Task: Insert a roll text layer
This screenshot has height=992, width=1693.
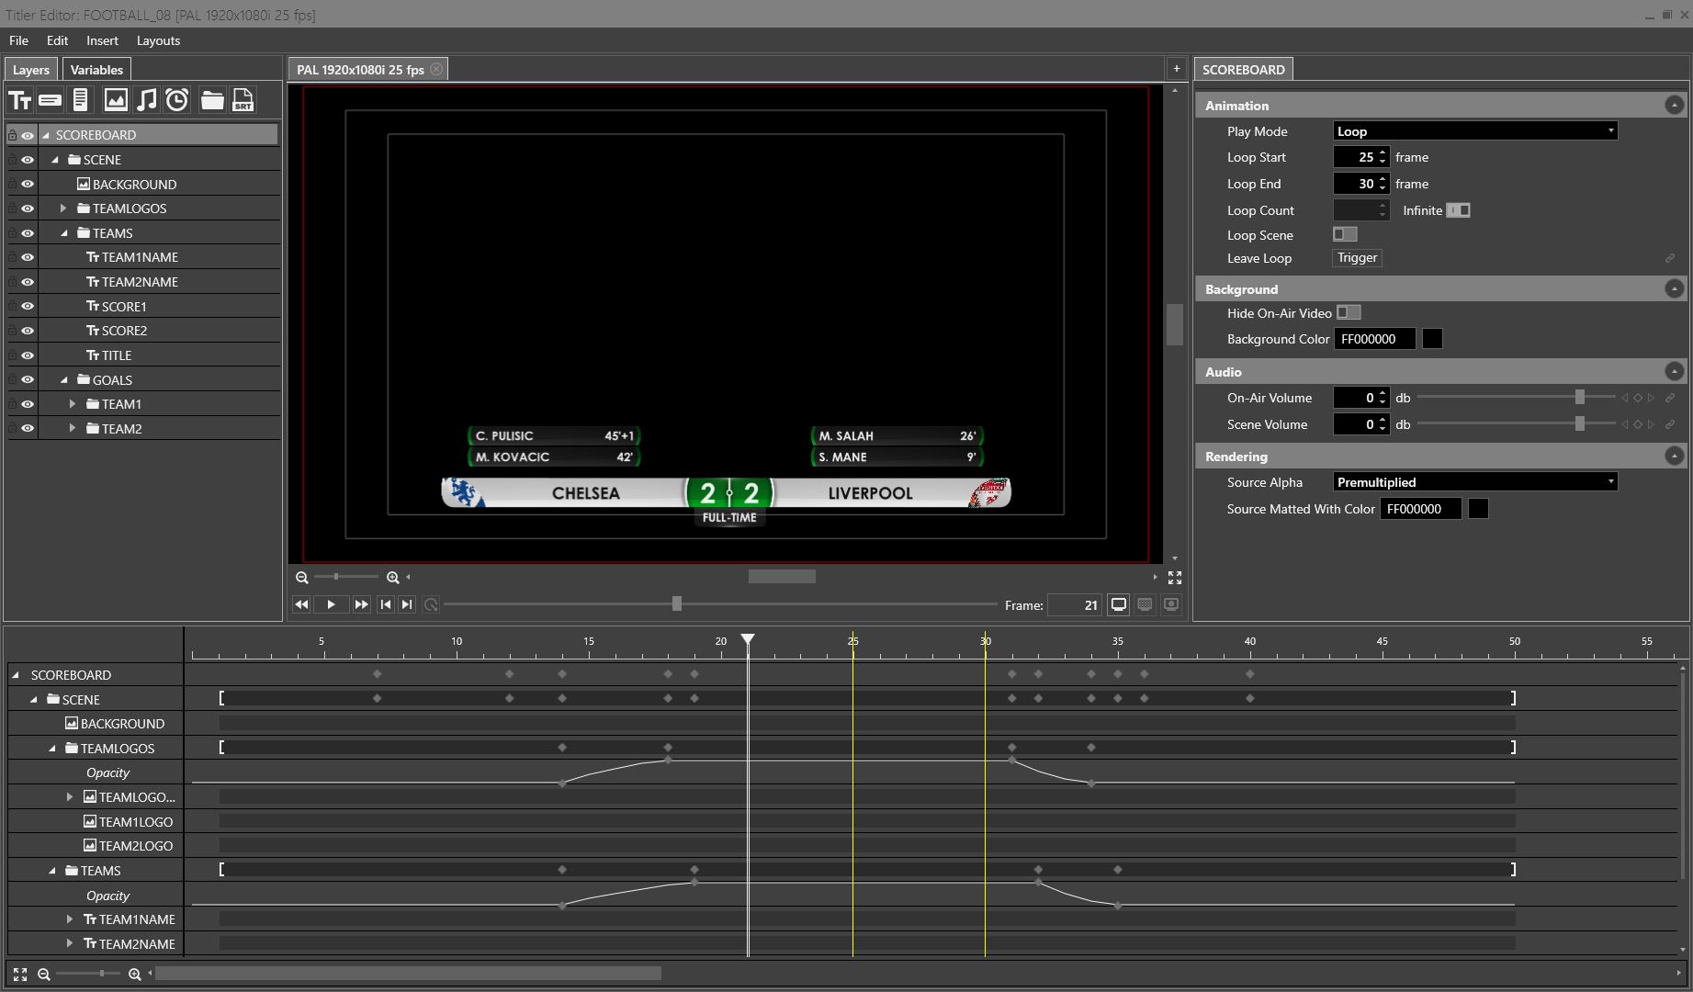Action: click(x=81, y=100)
